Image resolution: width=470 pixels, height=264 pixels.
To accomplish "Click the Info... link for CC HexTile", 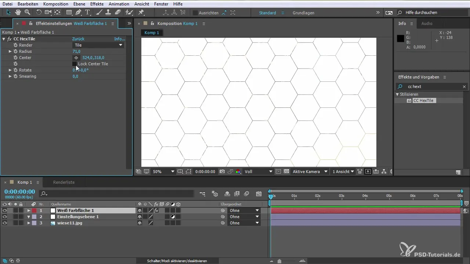I will 120,39.
